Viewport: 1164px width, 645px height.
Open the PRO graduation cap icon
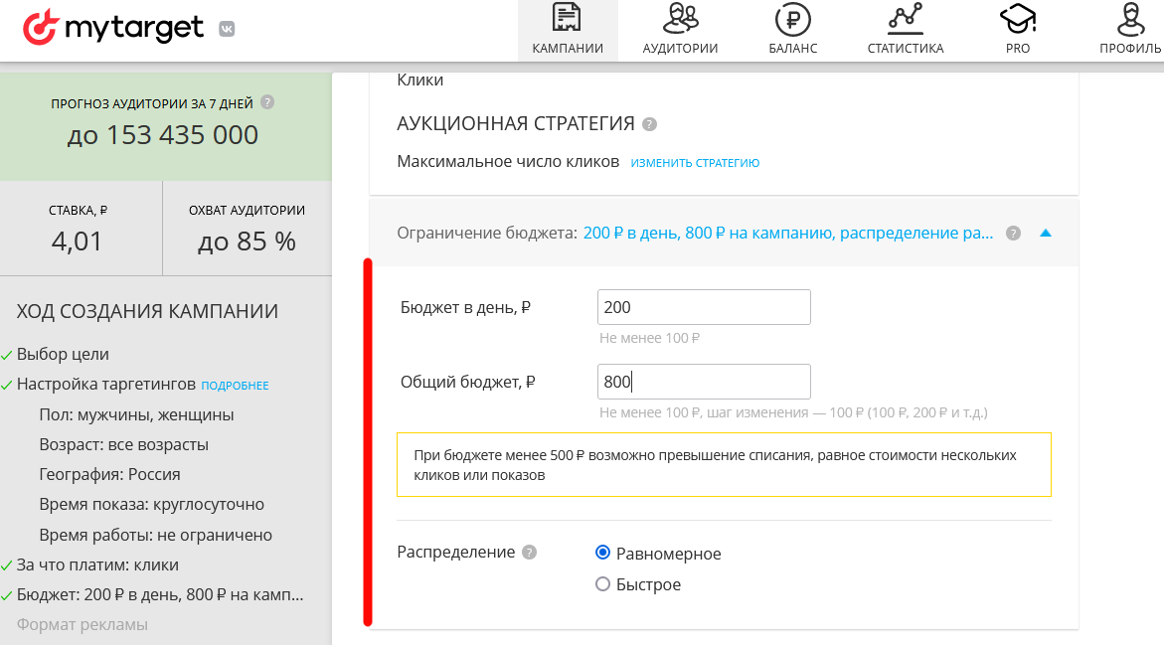1017,17
